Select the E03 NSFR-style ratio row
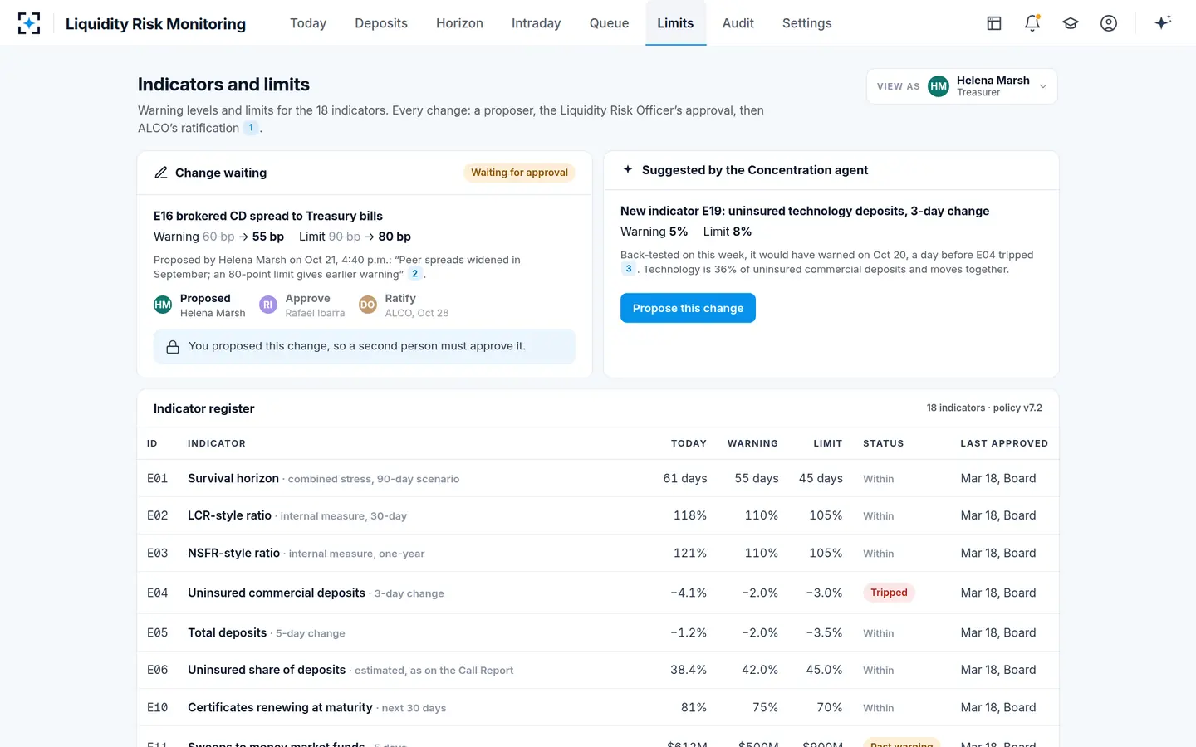 tap(598, 553)
